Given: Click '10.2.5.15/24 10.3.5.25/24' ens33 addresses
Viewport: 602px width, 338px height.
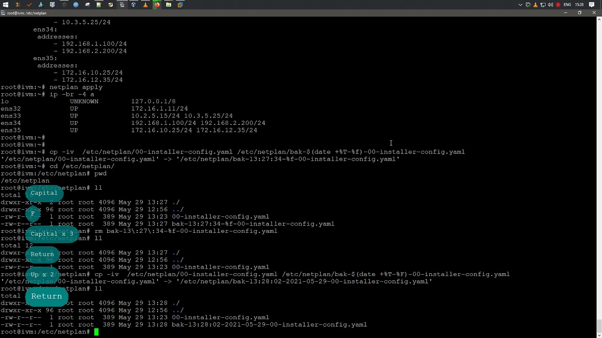Looking at the screenshot, I should click(182, 116).
